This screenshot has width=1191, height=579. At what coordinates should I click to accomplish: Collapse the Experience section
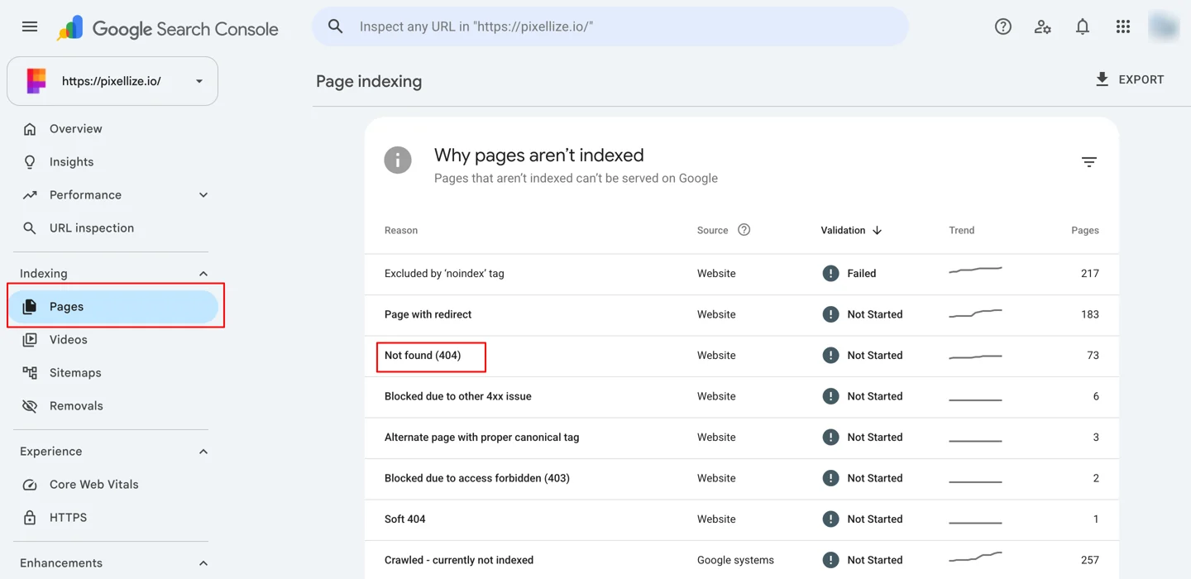(203, 452)
